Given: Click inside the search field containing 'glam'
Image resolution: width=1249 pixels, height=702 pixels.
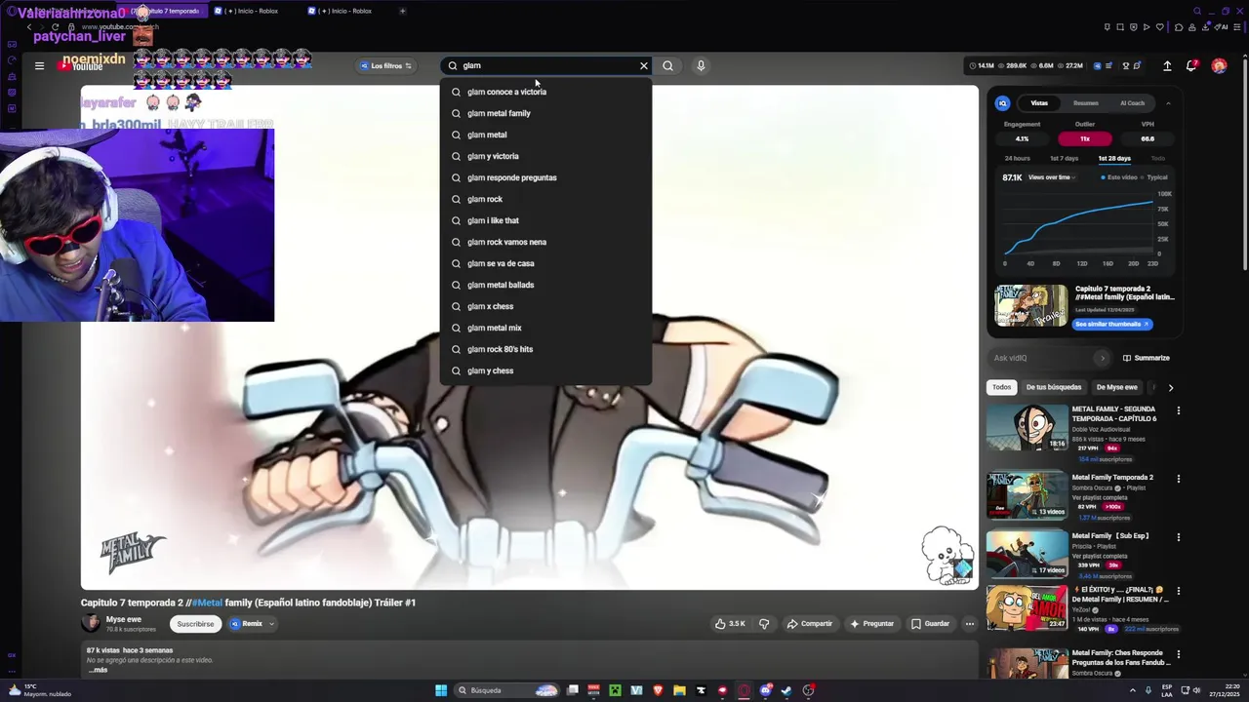Looking at the screenshot, I should [x=546, y=66].
